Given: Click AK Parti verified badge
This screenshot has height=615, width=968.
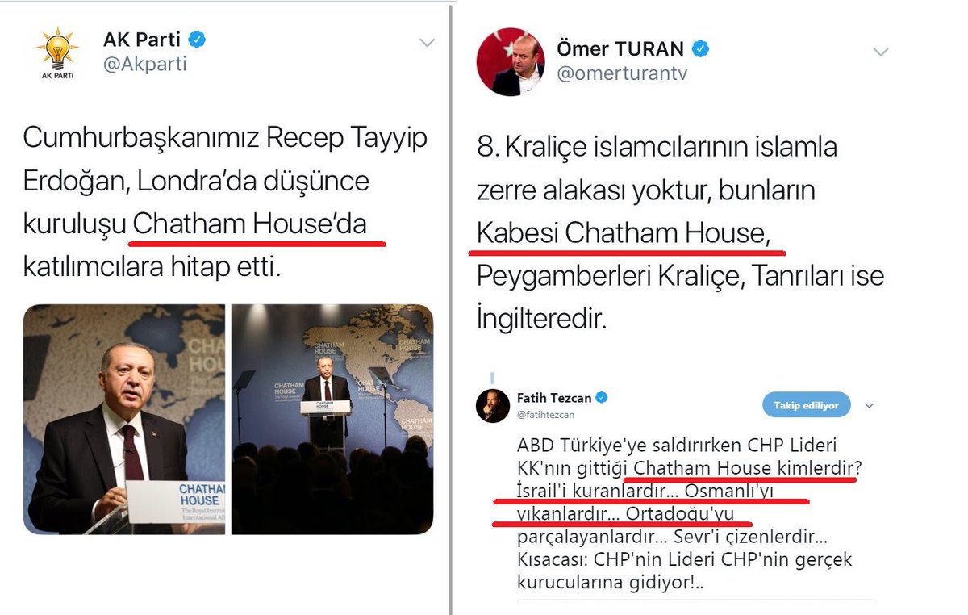Looking at the screenshot, I should 197,40.
